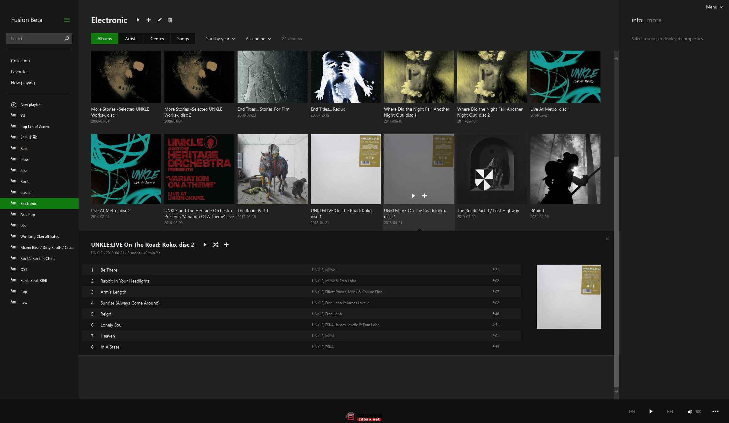The width and height of the screenshot is (729, 423).
Task: Create a New playlist
Action: 30,105
